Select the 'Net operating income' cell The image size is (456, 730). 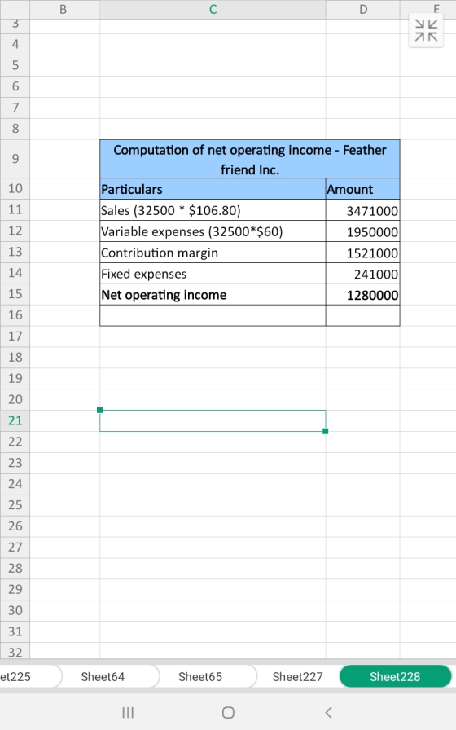(213, 295)
